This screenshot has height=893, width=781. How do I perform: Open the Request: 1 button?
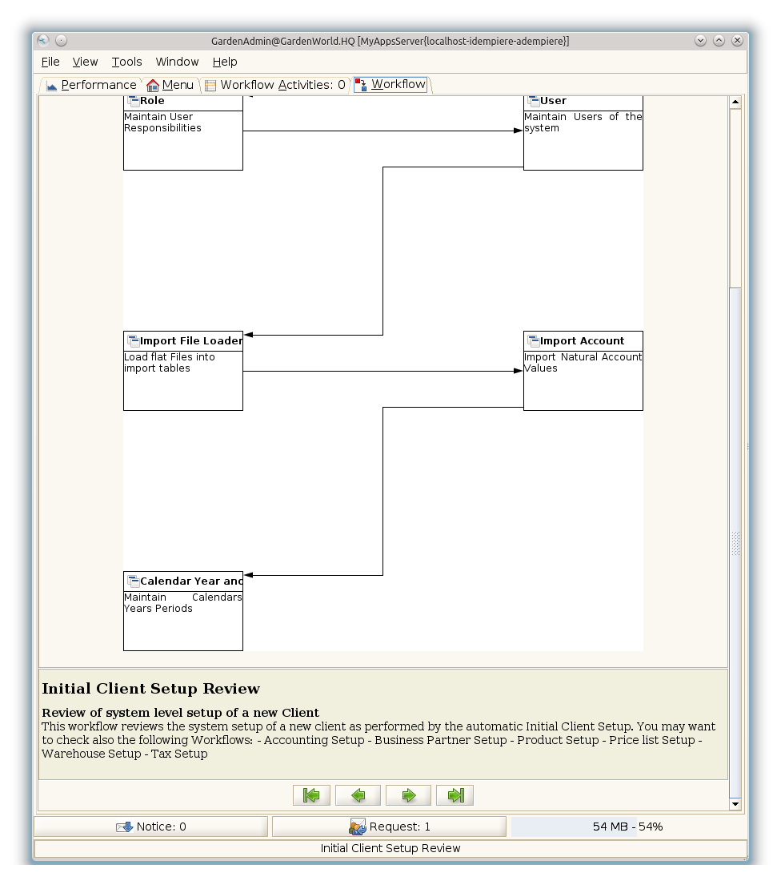tap(389, 827)
